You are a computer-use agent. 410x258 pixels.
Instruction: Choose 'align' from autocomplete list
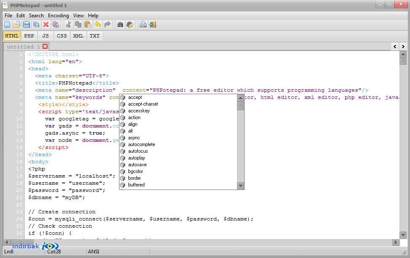178,125
